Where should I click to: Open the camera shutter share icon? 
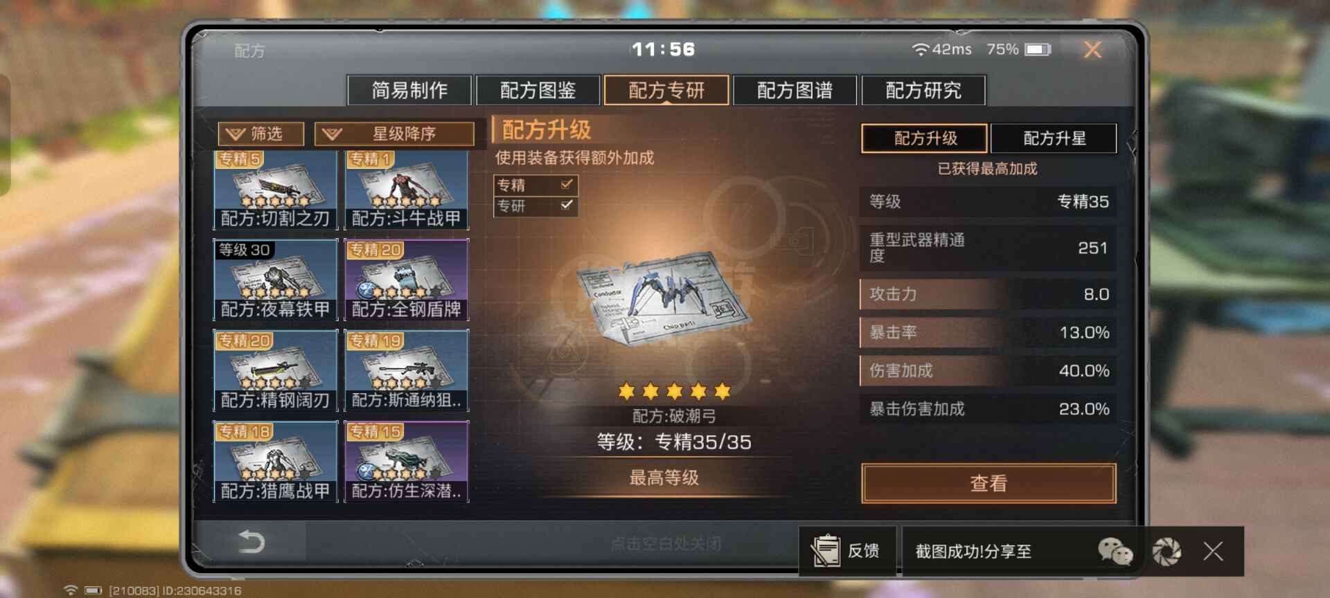pos(1167,552)
